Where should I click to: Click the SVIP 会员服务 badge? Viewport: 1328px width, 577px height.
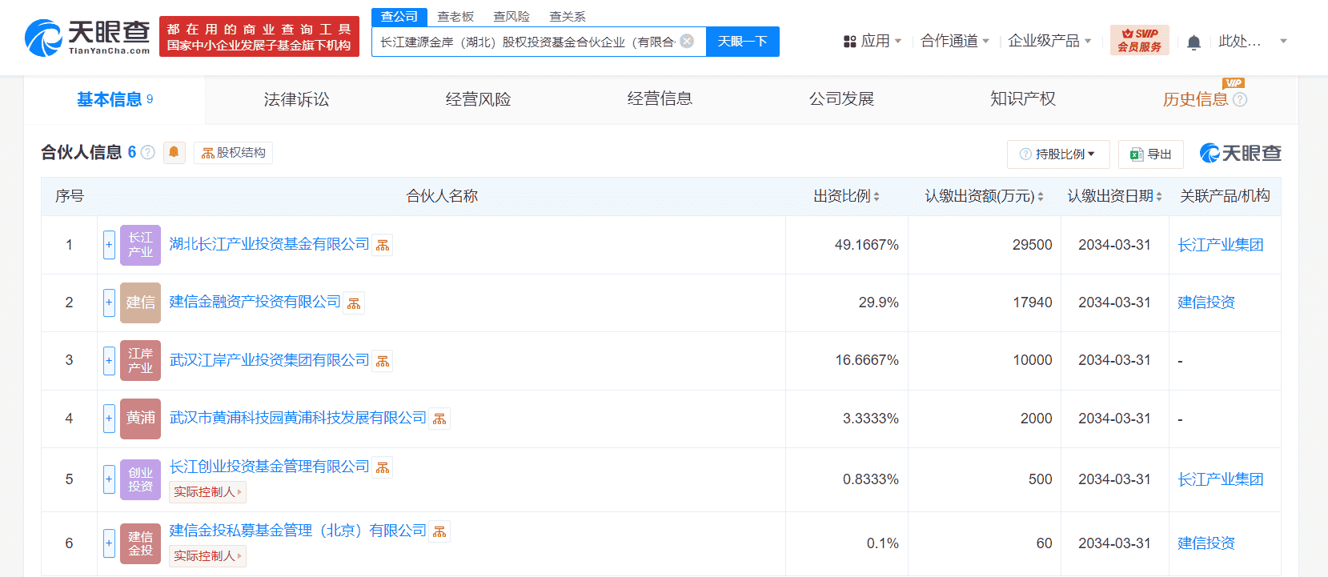[1139, 40]
